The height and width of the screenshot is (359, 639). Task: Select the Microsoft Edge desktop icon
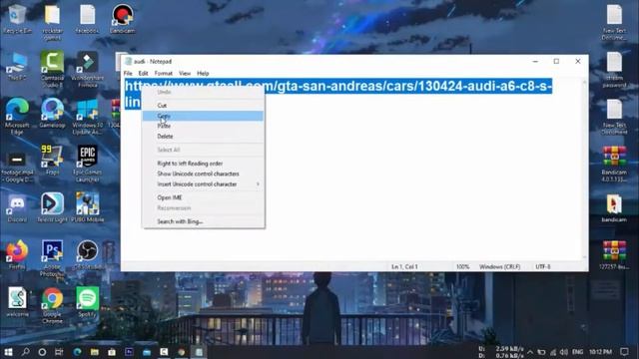click(17, 117)
